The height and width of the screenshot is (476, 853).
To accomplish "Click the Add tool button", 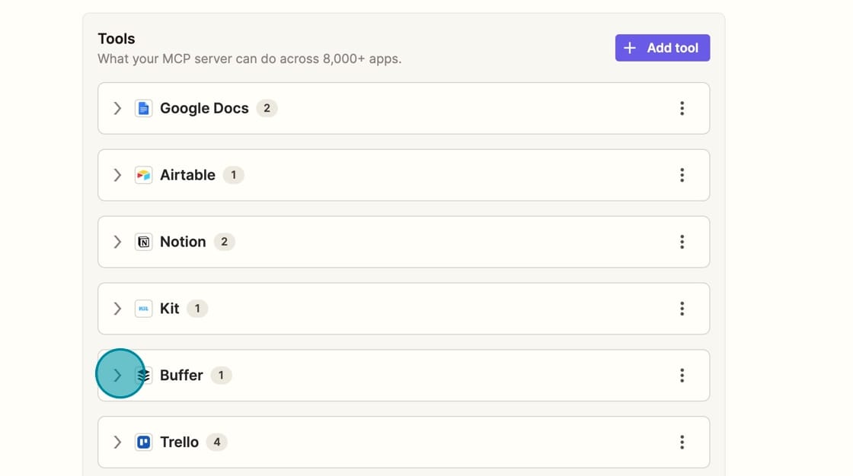I will [662, 48].
